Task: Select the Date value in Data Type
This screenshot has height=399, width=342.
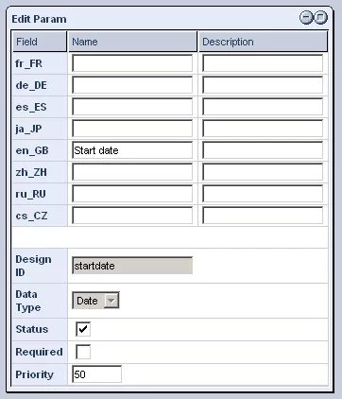Action: click(88, 301)
